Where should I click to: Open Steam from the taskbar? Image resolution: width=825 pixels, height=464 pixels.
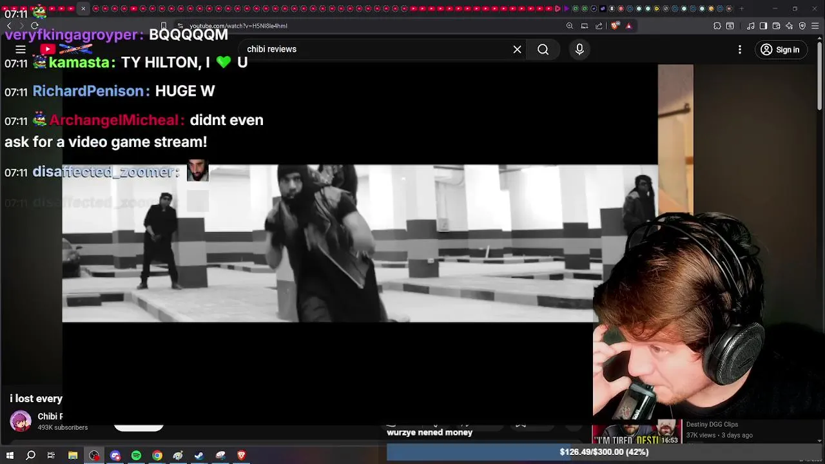pyautogui.click(x=199, y=456)
